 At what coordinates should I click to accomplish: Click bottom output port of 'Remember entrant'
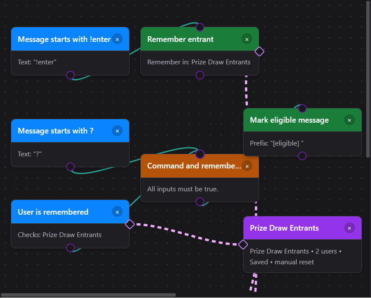coord(200,75)
